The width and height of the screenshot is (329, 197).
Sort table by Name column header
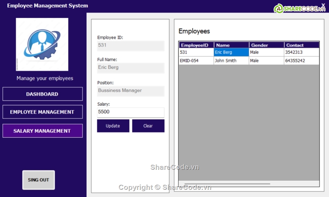(231, 45)
